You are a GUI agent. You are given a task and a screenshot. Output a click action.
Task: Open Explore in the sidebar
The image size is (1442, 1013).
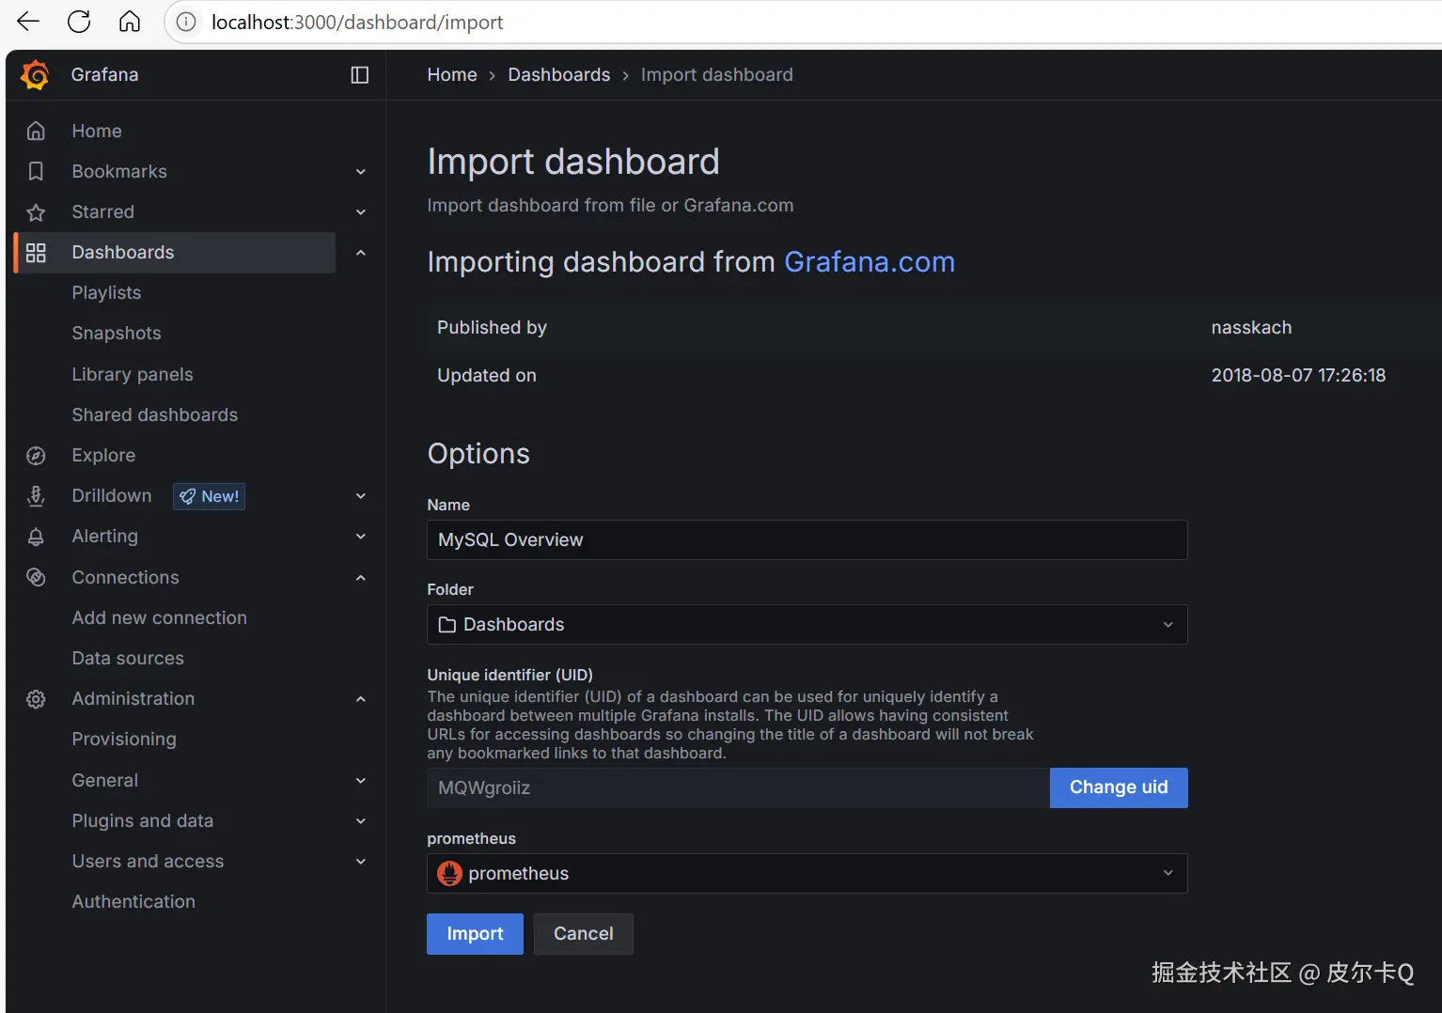click(x=103, y=456)
